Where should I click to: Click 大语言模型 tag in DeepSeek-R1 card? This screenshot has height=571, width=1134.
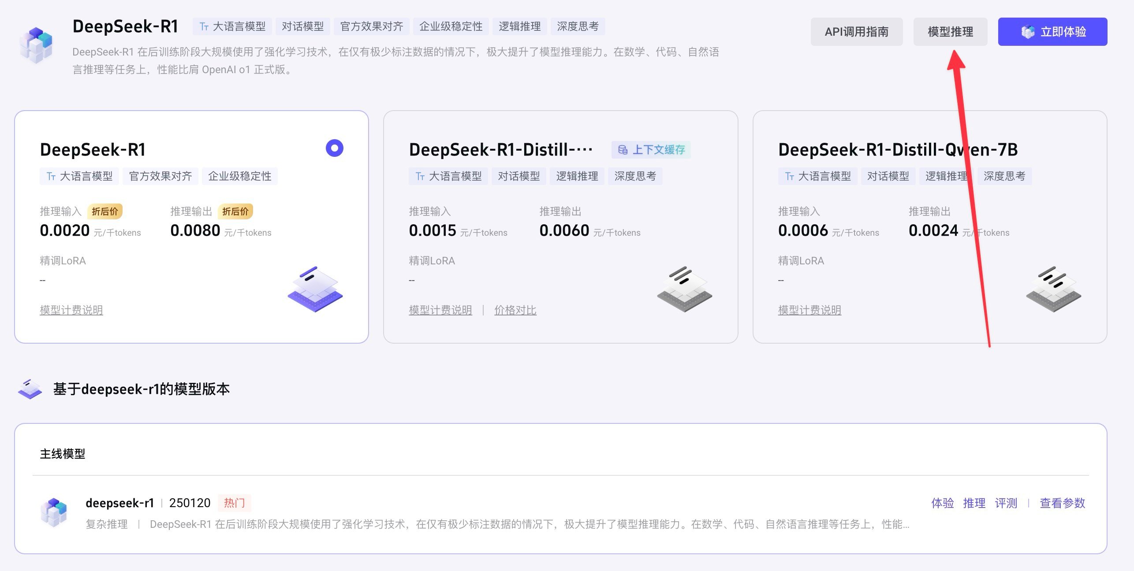(x=79, y=176)
